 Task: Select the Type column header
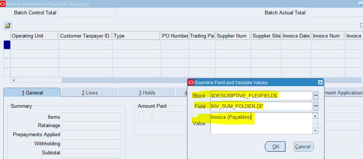[136, 36]
